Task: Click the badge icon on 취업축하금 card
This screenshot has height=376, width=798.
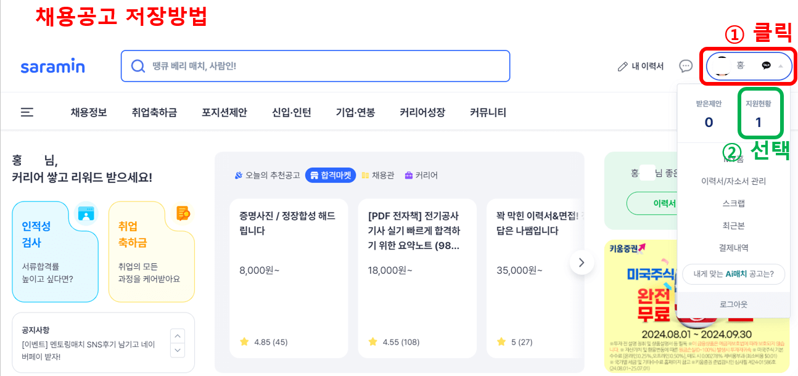Action: click(x=183, y=213)
